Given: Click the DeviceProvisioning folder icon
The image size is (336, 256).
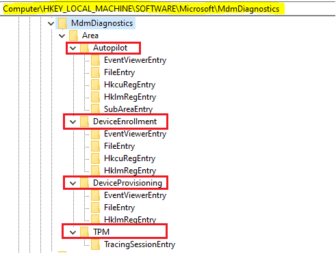Looking at the screenshot, I should tap(84, 183).
